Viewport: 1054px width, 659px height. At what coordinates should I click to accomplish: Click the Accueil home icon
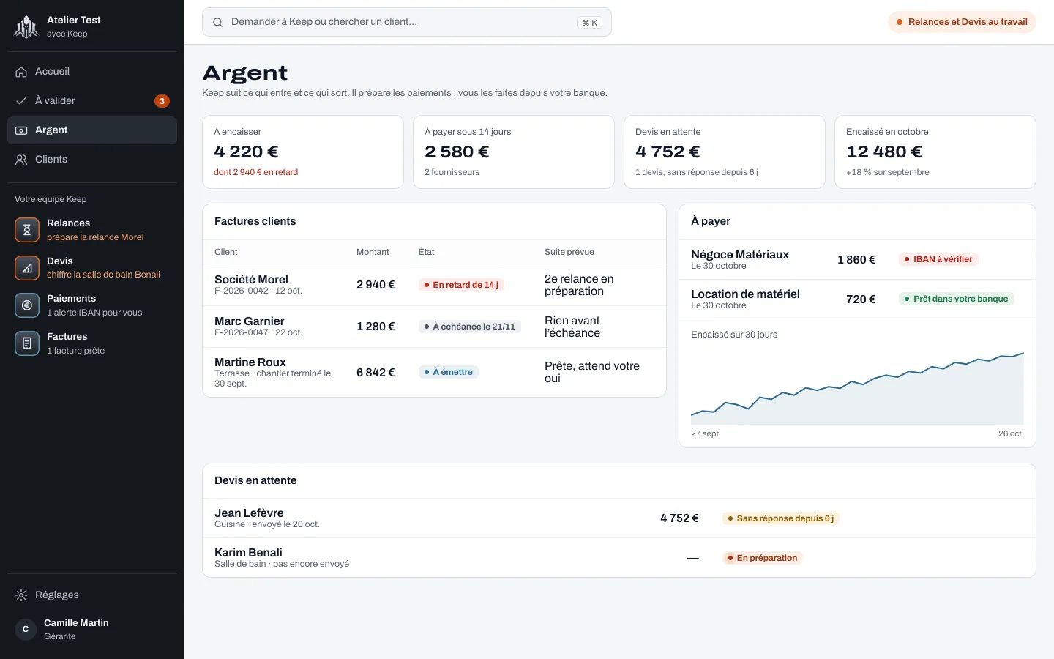pos(21,72)
